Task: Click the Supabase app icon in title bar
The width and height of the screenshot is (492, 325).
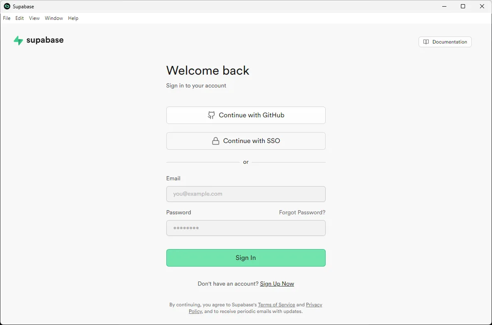Action: pos(7,6)
